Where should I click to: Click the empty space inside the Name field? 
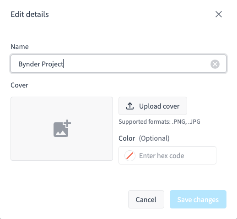(136, 64)
